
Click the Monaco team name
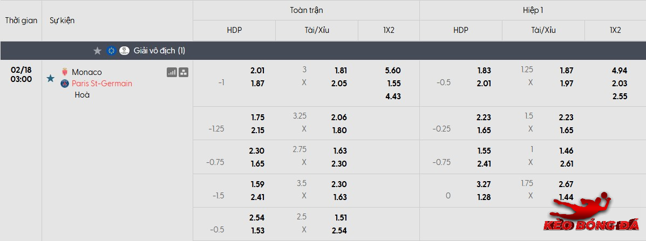coord(87,72)
